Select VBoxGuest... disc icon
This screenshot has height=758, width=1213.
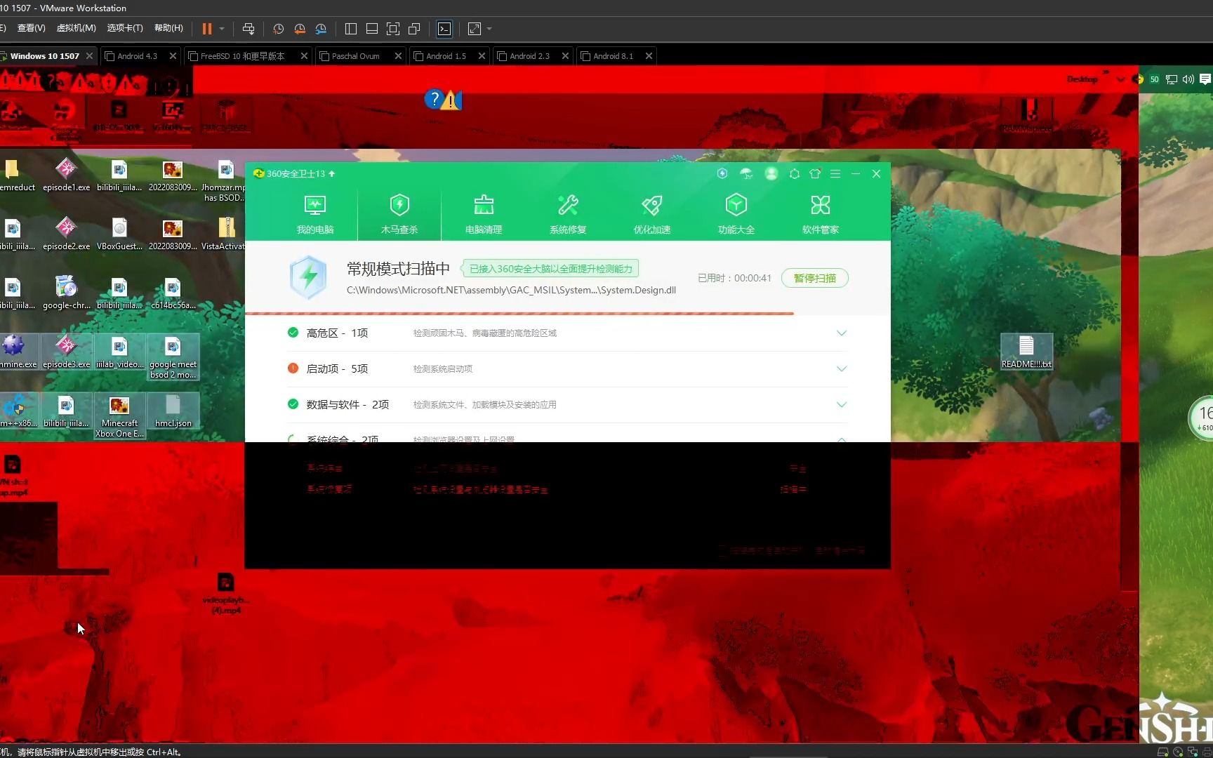click(x=119, y=234)
